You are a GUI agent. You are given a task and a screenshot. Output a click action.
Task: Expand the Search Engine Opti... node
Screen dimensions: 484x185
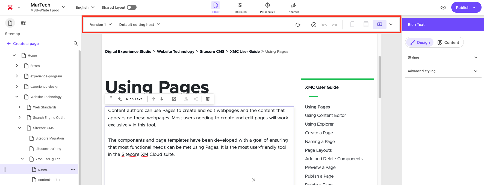(19, 117)
